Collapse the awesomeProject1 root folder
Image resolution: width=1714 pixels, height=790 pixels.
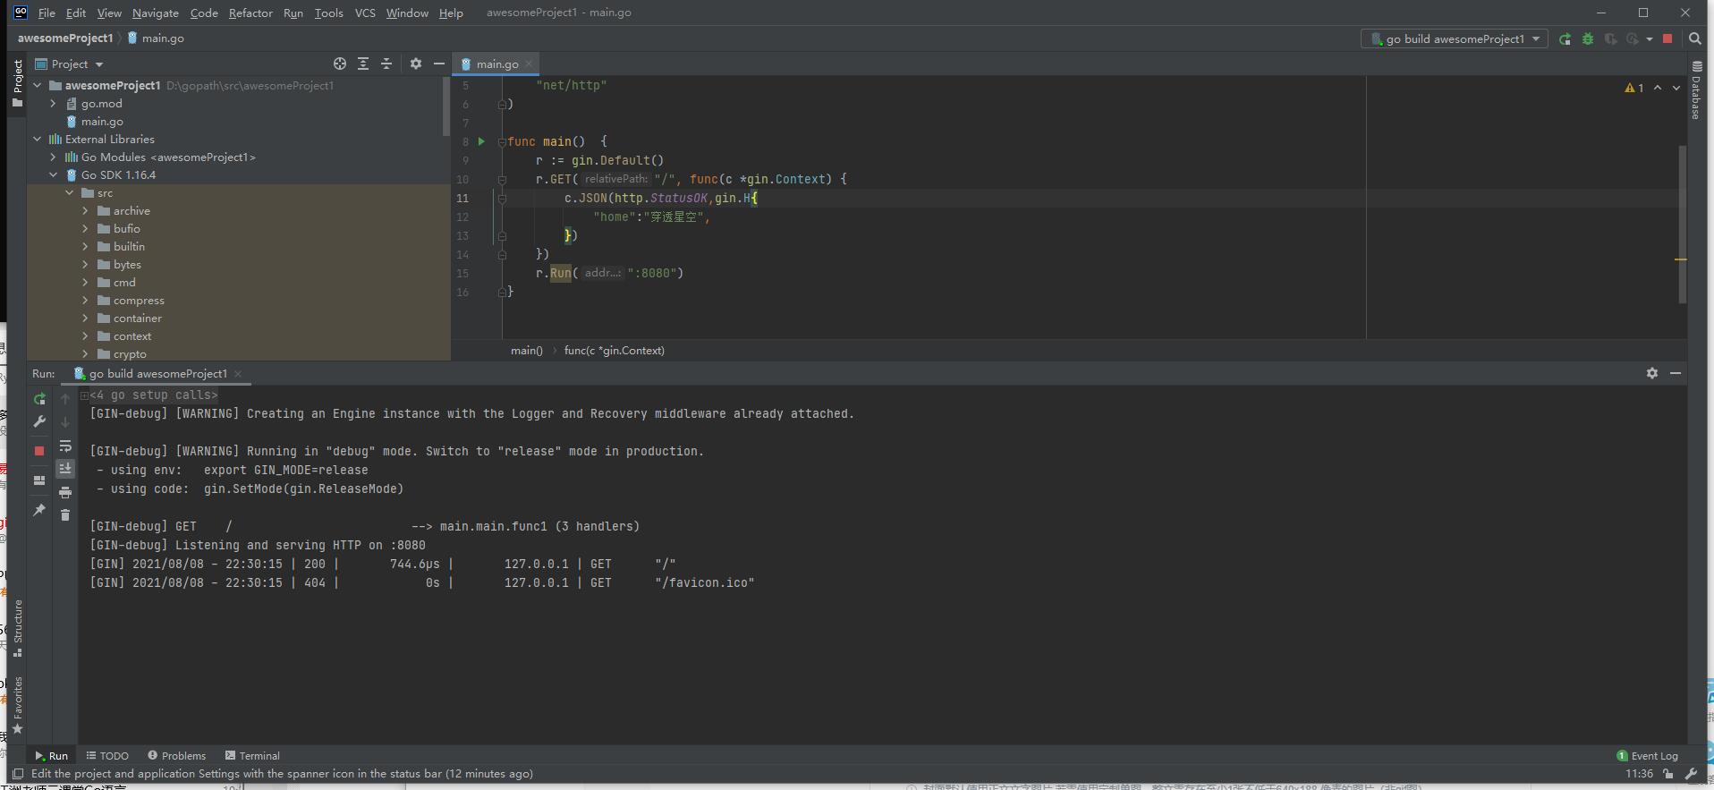point(38,86)
